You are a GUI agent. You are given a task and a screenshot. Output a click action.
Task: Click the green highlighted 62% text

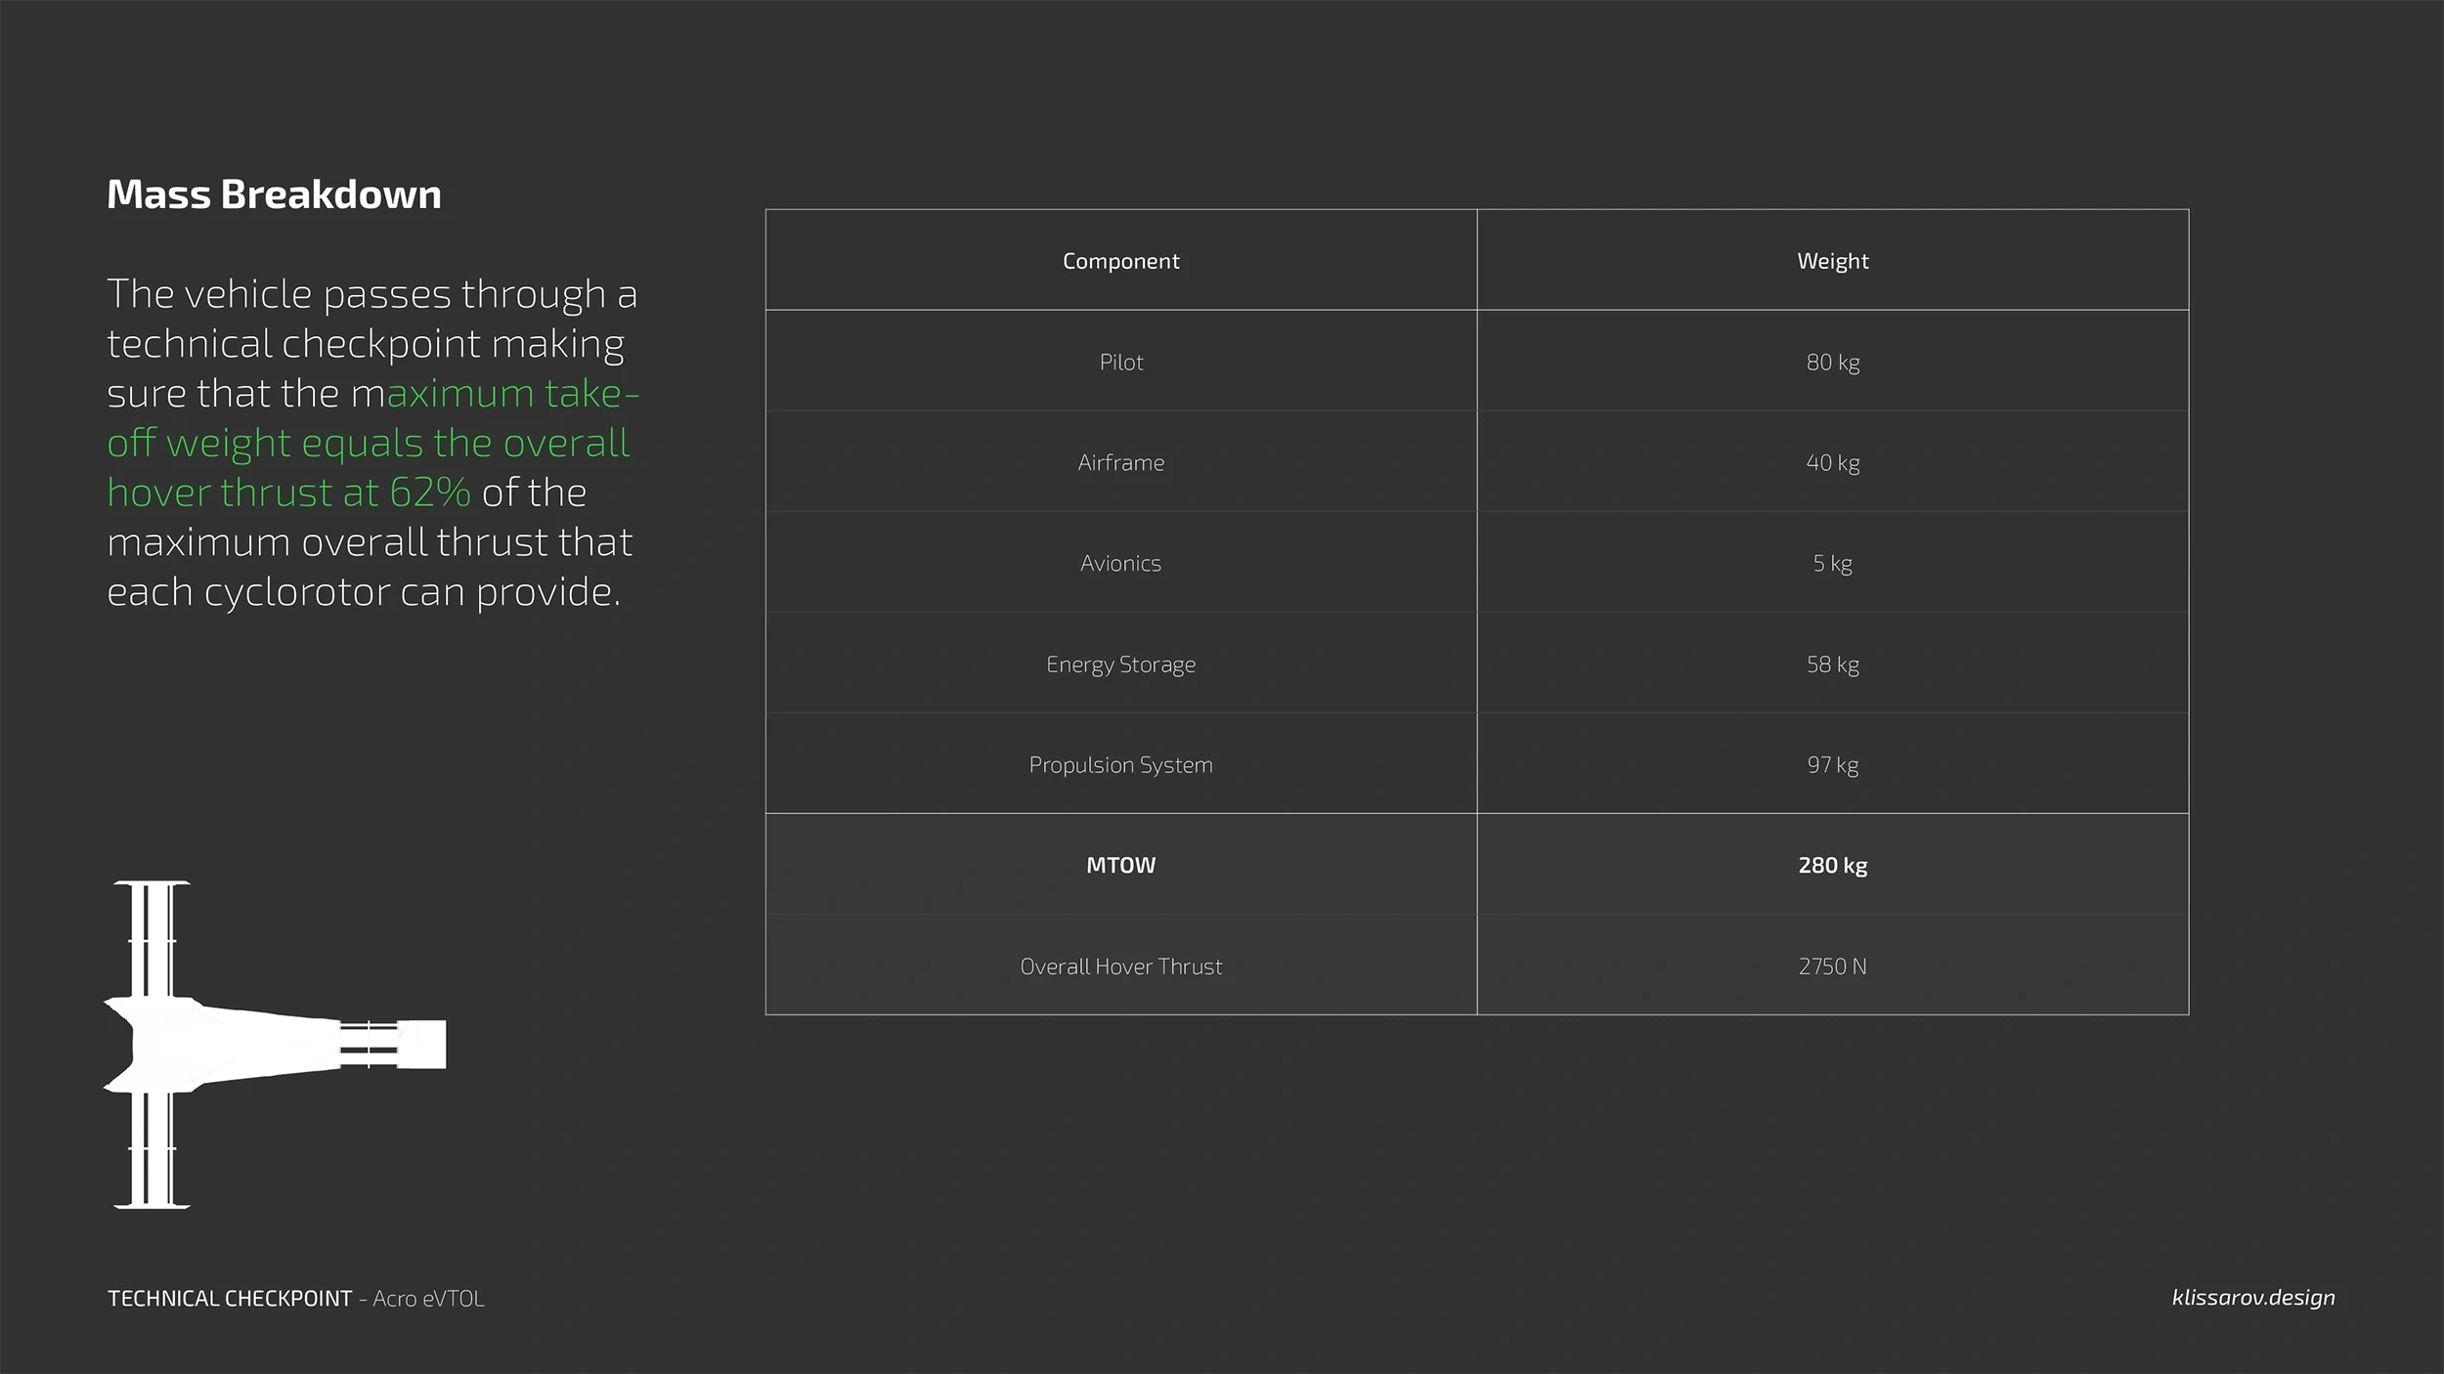[430, 493]
